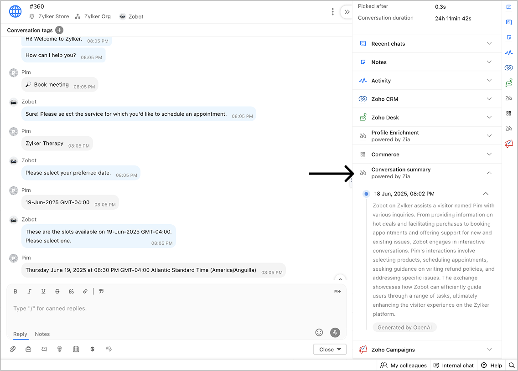Screen dimensions: 518x371
Task: Expand the Zoho CRM section
Action: 427,99
